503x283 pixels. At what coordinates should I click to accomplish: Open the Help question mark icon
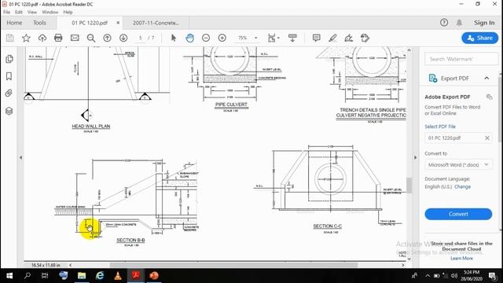[x=444, y=23]
